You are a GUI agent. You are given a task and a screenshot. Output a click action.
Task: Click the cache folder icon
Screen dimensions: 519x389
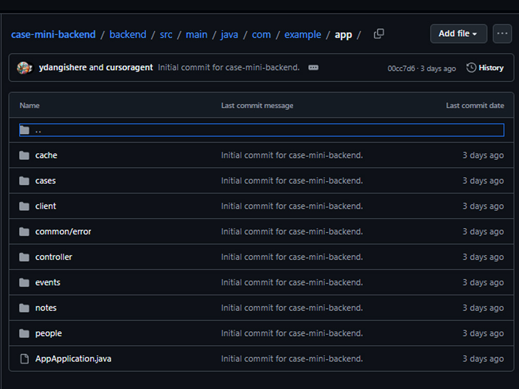[24, 155]
